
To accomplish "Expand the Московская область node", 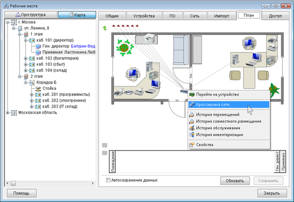I will [8, 113].
